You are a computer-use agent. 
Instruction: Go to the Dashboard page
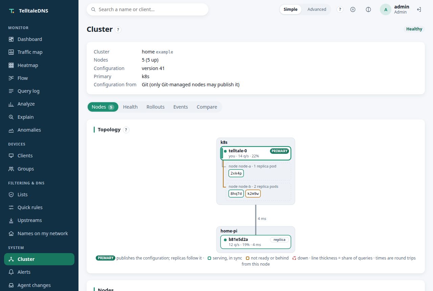(x=39, y=39)
